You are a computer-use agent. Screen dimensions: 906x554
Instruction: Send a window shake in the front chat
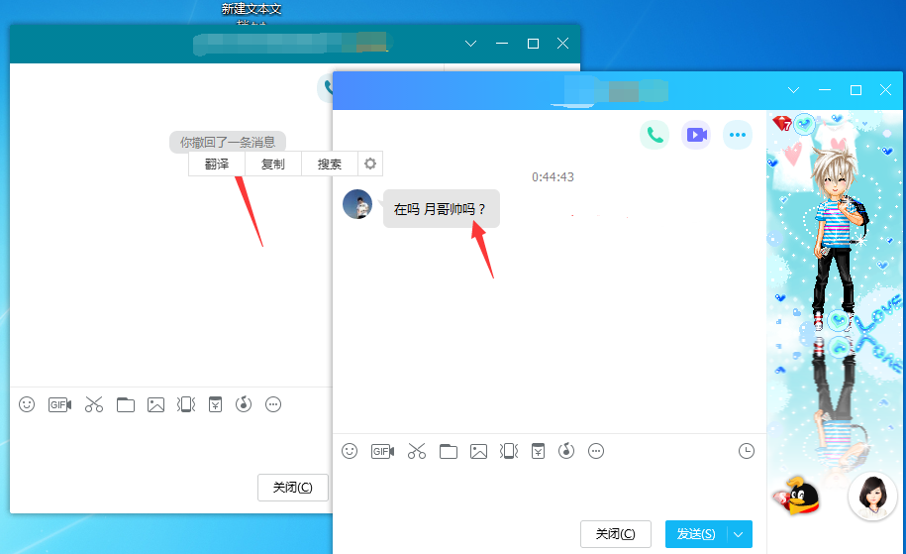pyautogui.click(x=509, y=451)
